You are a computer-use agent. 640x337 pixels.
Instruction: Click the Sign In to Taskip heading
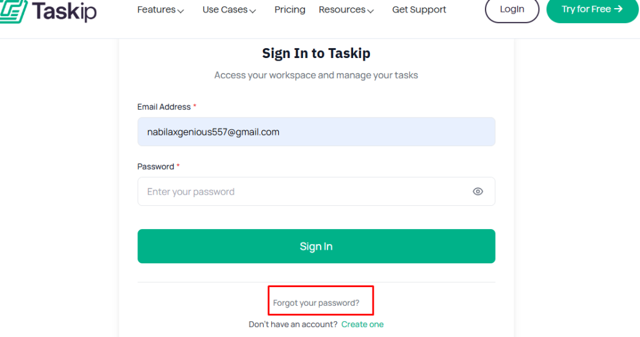click(x=316, y=54)
